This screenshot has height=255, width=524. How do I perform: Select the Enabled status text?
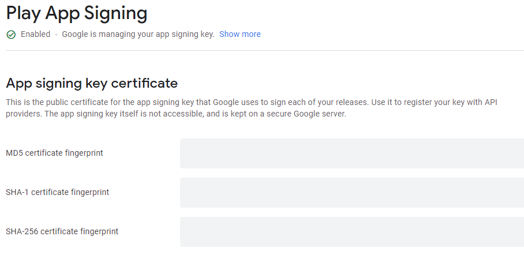[x=35, y=34]
